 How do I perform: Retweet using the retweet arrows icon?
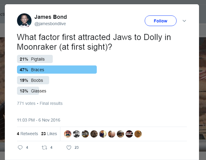tap(45, 148)
